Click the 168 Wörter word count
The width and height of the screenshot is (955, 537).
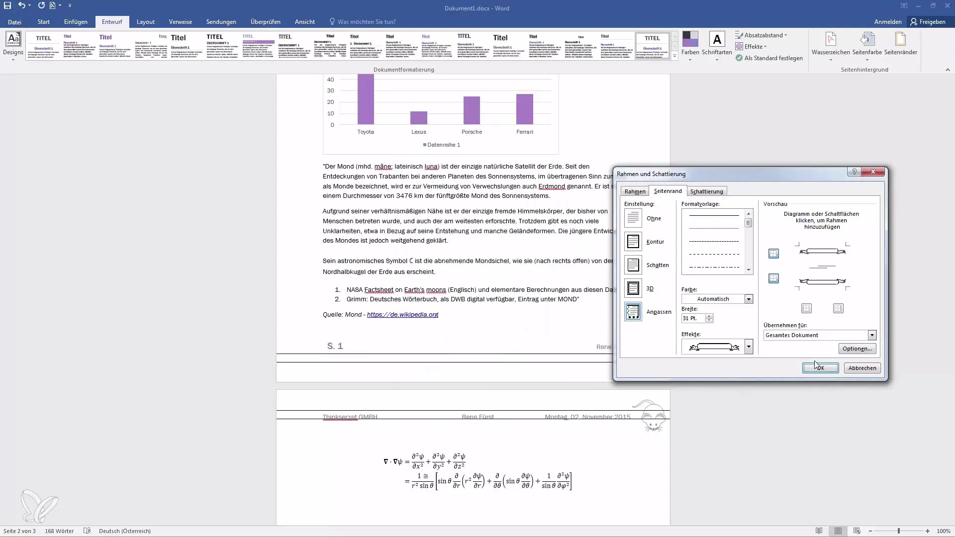click(x=59, y=531)
